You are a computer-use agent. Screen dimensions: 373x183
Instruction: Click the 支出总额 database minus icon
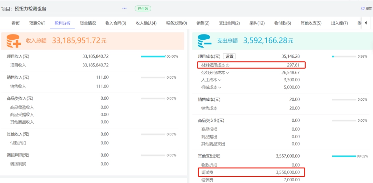click(204, 40)
